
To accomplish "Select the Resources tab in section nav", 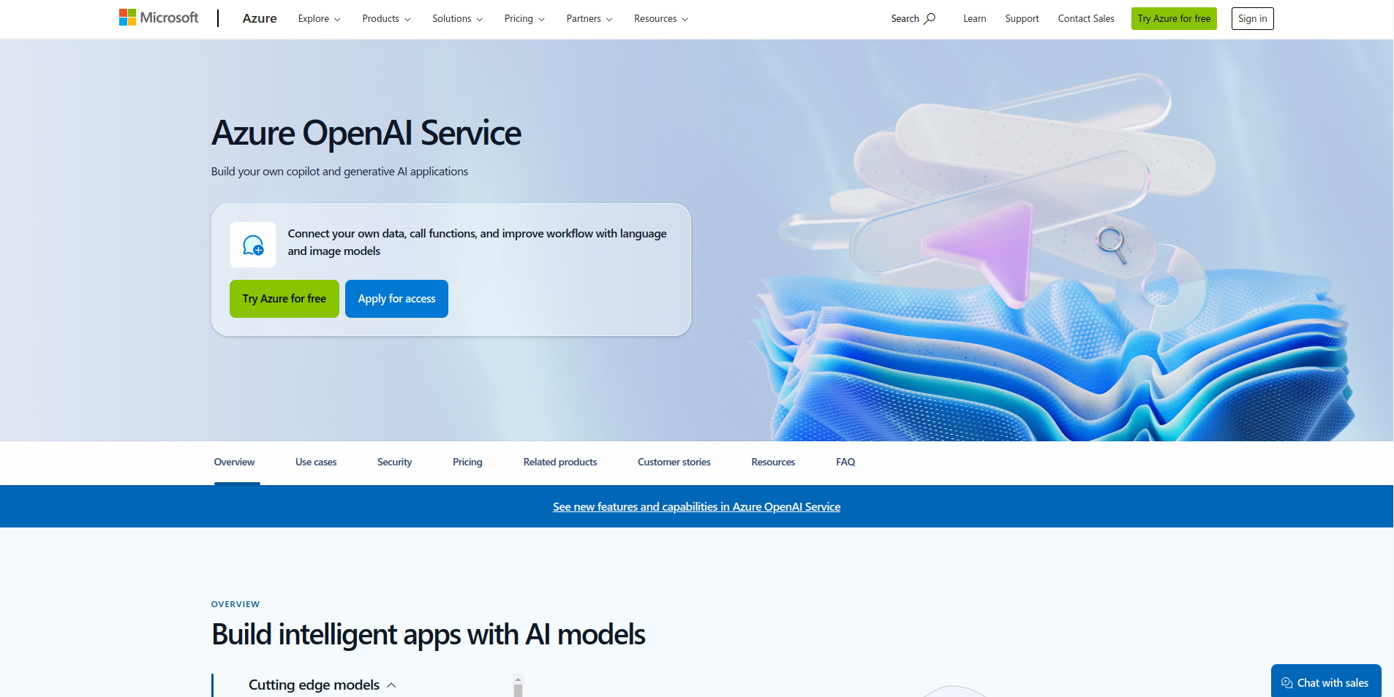I will tap(773, 462).
